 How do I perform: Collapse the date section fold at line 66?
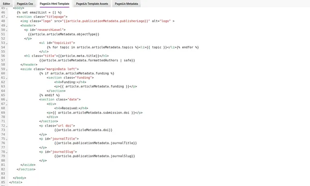7,100
